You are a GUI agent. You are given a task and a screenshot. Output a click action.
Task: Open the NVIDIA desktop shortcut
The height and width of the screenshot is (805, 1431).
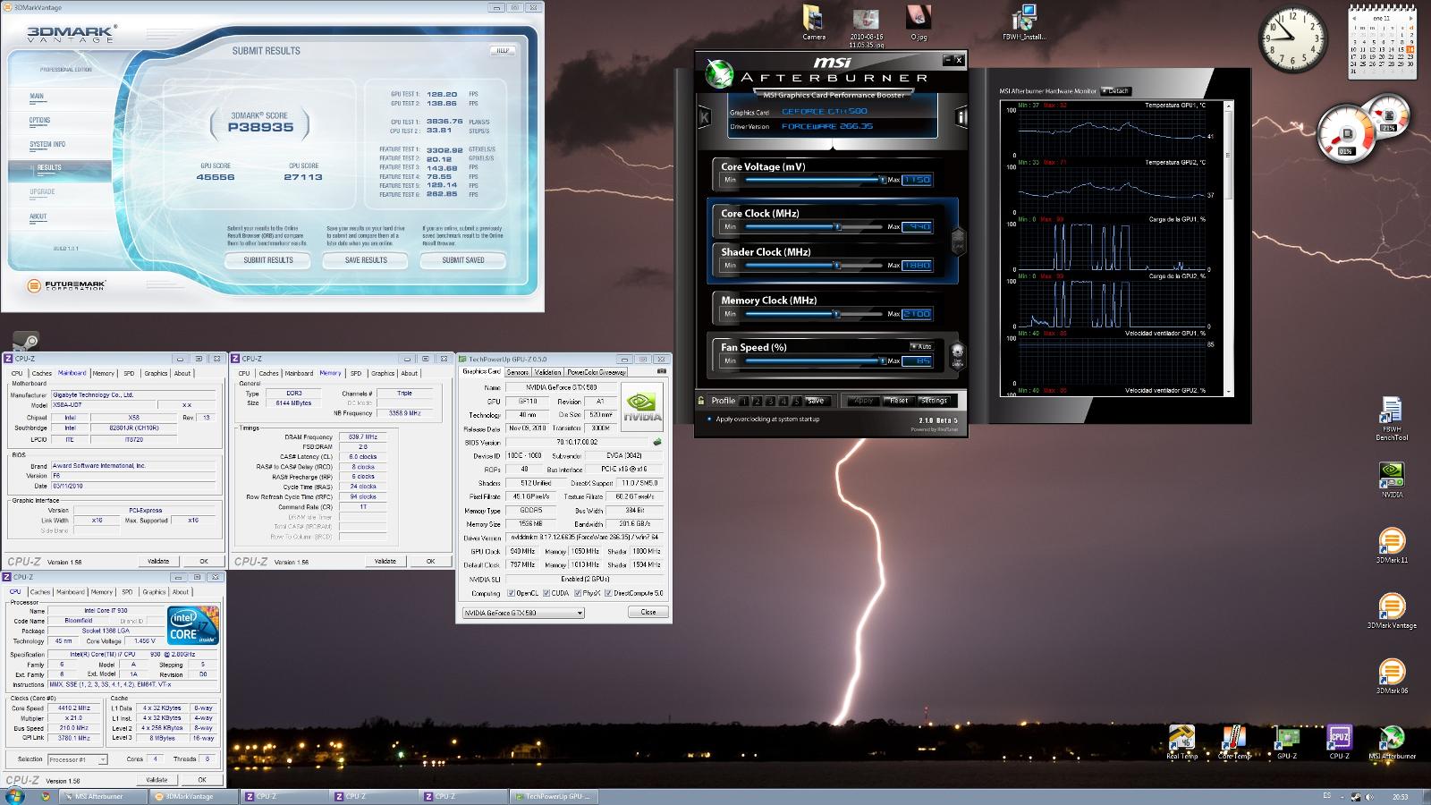point(1392,479)
